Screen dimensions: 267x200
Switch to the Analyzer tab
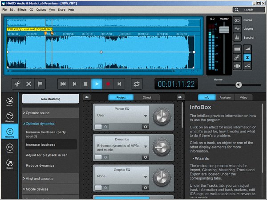coord(225,97)
